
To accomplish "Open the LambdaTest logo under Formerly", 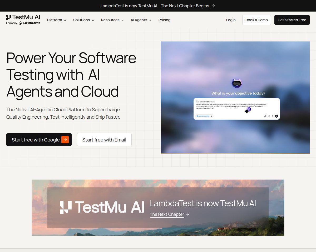I will (x=29, y=23).
